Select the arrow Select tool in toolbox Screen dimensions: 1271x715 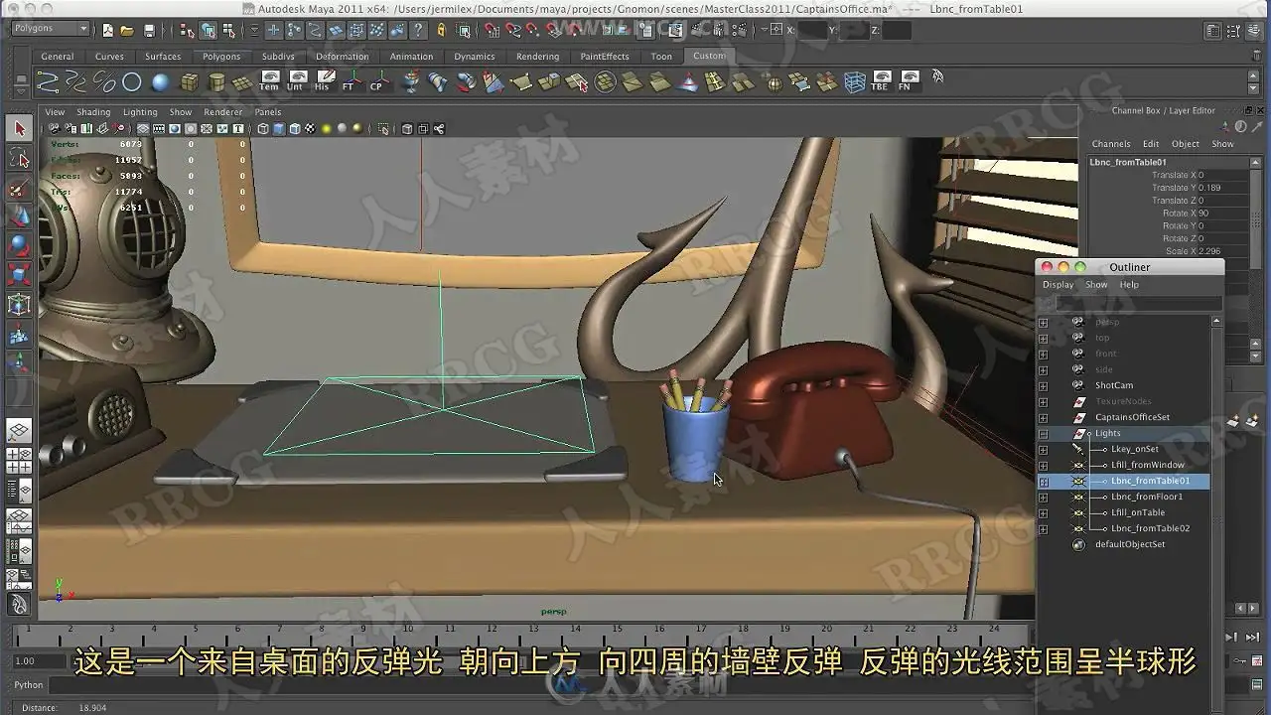[x=19, y=129]
